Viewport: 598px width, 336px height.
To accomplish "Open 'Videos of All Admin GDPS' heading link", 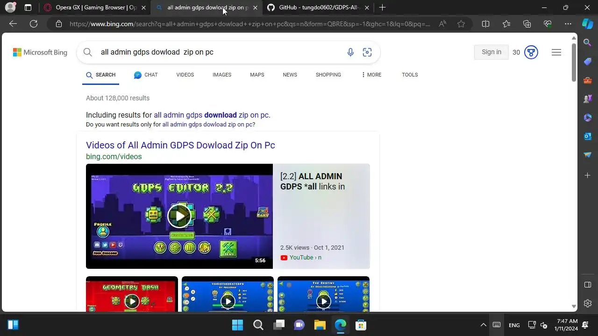I will (180, 145).
